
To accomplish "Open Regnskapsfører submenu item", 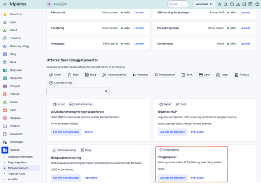I will 17,163.
